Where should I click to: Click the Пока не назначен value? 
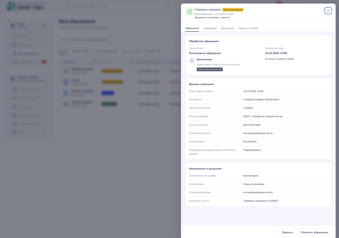(254, 184)
